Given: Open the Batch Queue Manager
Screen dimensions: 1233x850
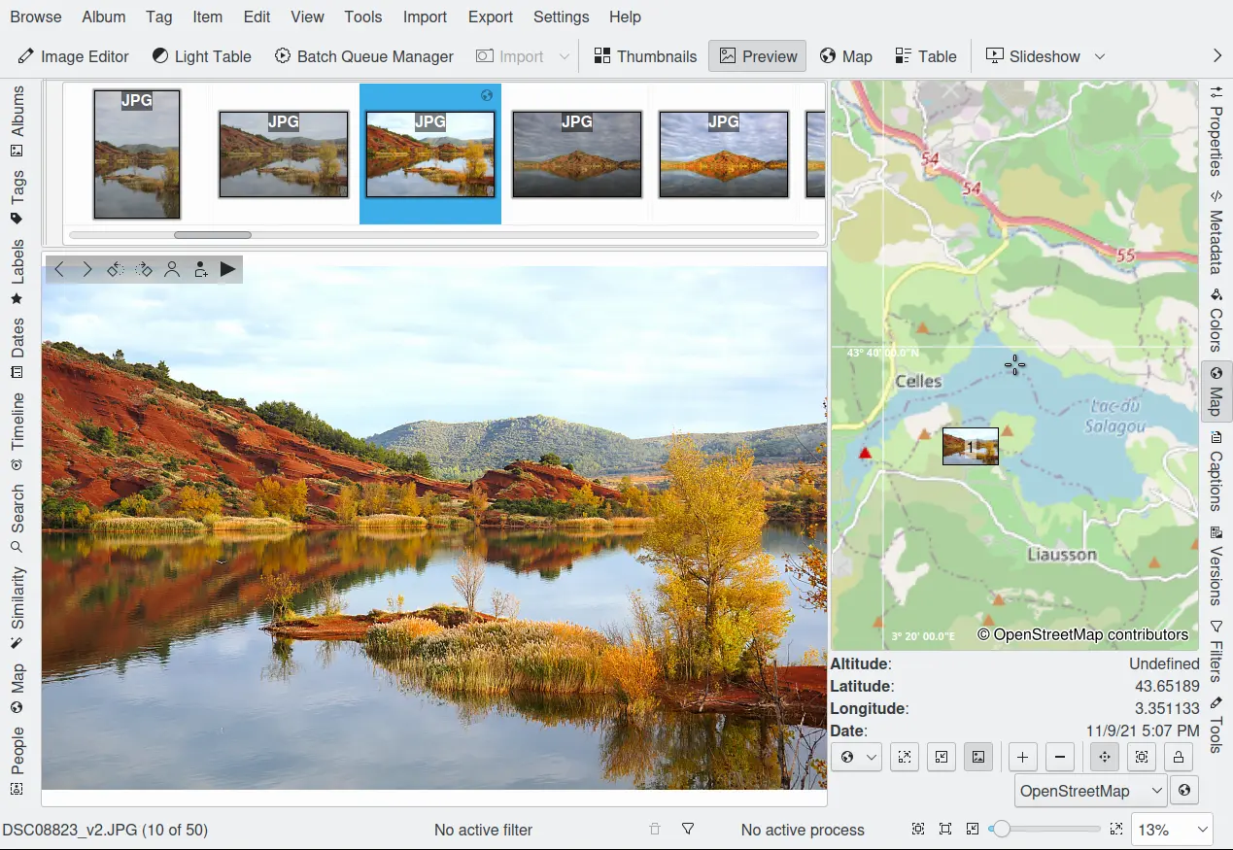Looking at the screenshot, I should [364, 56].
